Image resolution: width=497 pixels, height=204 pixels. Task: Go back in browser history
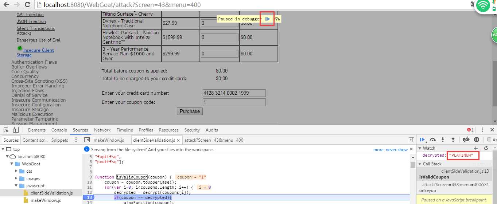coord(7,5)
